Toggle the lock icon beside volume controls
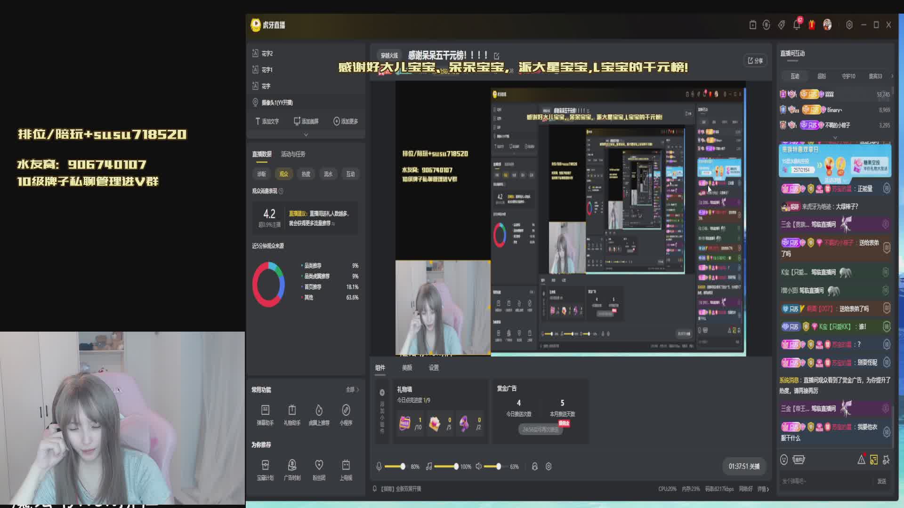The height and width of the screenshot is (508, 904). coord(534,466)
